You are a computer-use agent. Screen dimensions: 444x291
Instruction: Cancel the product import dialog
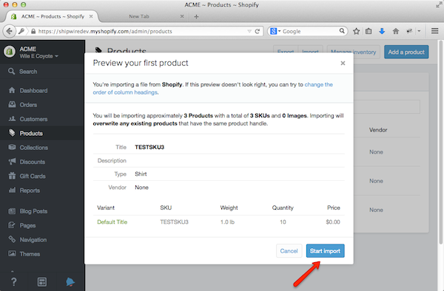pyautogui.click(x=289, y=251)
